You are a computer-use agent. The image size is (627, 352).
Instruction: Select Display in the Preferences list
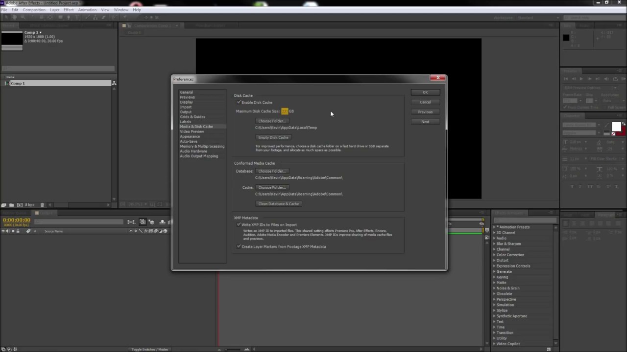point(186,102)
